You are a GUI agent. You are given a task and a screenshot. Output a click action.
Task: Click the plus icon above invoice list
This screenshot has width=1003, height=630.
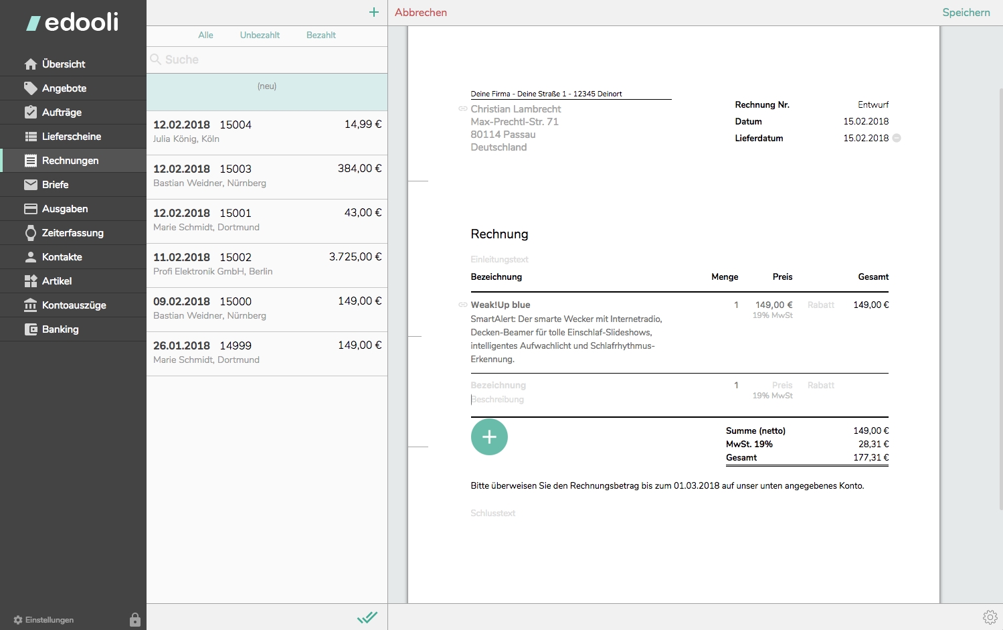[373, 12]
